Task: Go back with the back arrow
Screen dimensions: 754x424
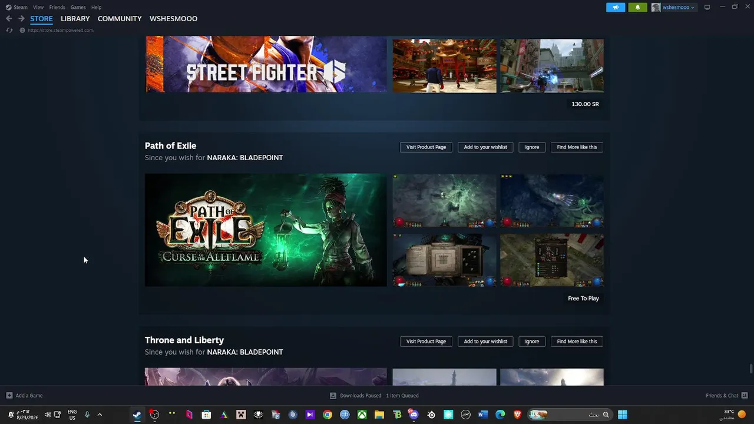Action: (9, 19)
